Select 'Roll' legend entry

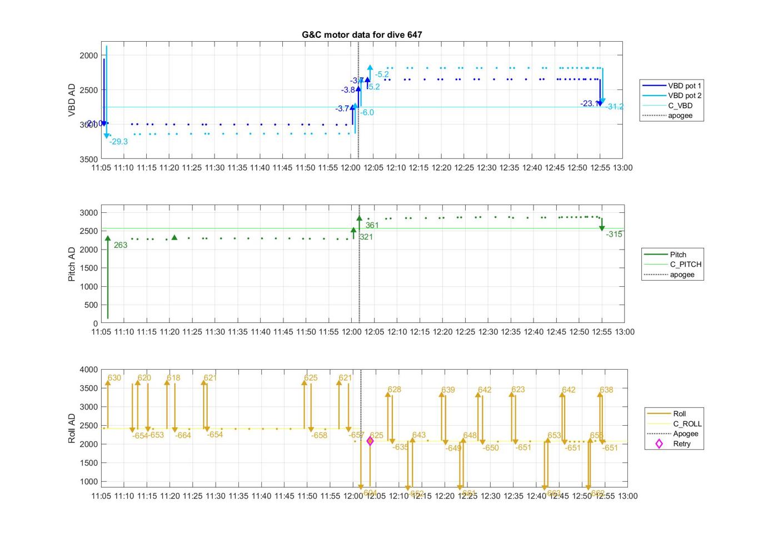(x=667, y=414)
